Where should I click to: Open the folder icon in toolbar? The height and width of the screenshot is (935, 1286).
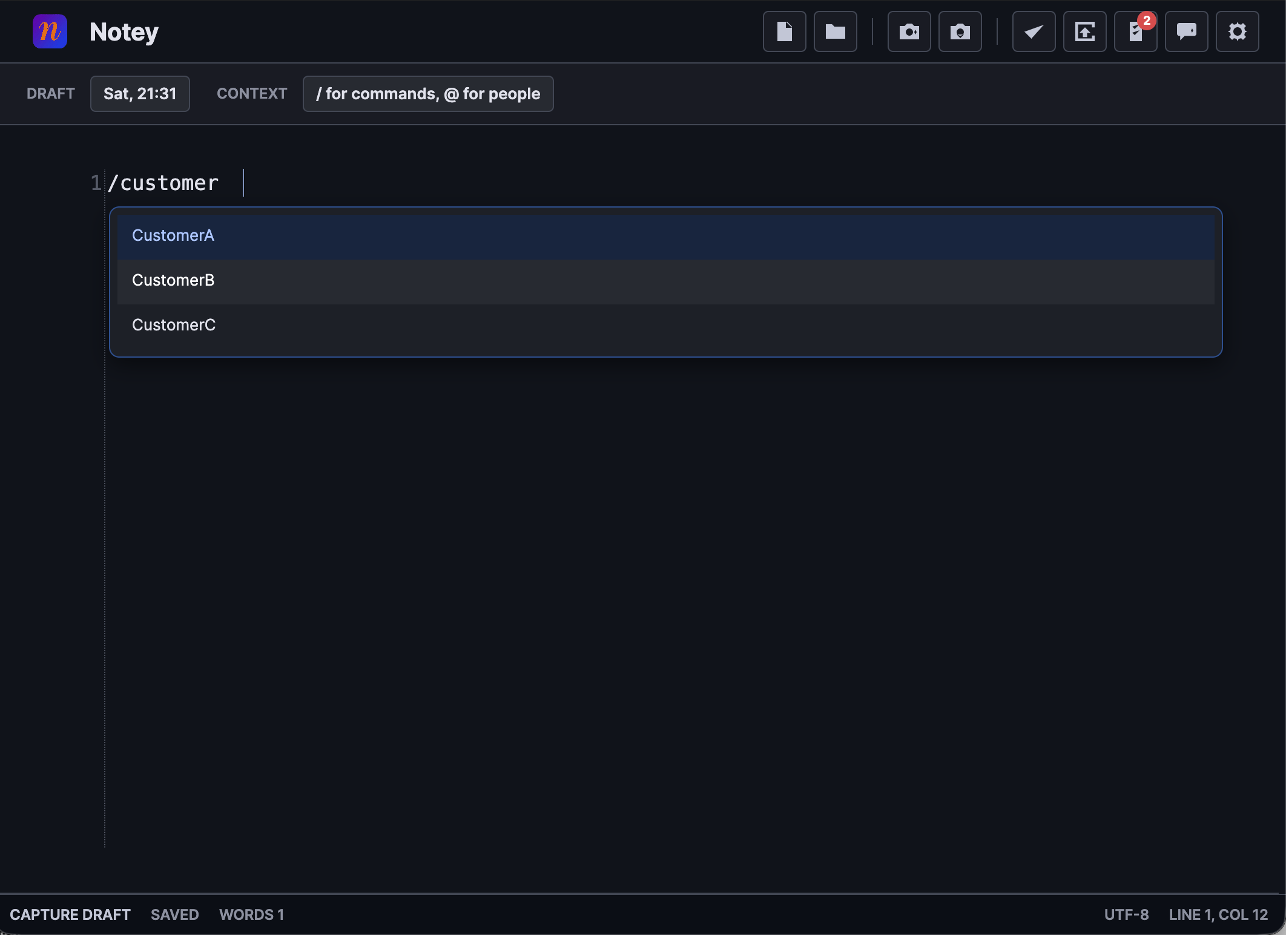(835, 31)
